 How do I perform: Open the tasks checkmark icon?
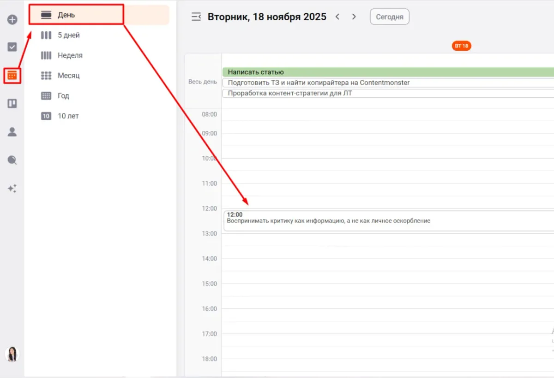12,47
